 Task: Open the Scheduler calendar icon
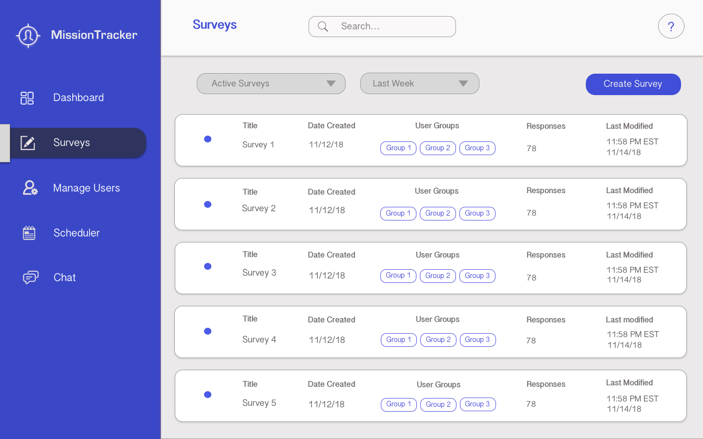tap(29, 233)
